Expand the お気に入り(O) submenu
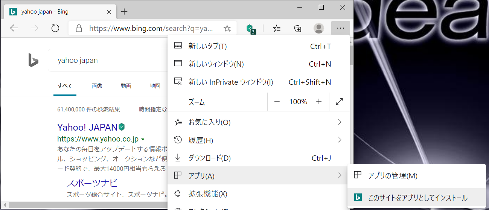This screenshot has height=210, width=489. pyautogui.click(x=259, y=122)
